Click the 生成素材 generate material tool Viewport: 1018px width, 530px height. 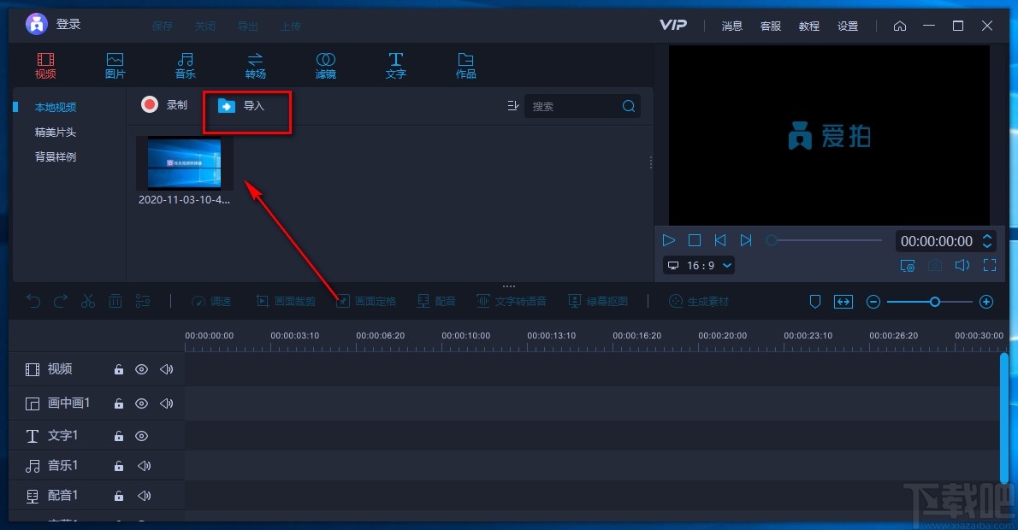(x=699, y=302)
